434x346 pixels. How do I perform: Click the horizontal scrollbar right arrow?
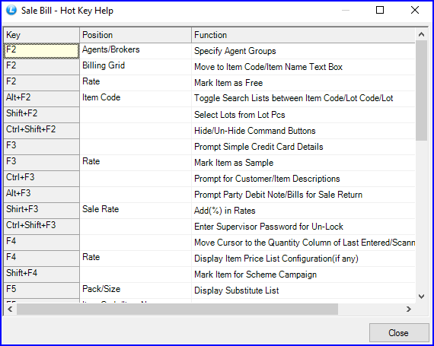pyautogui.click(x=409, y=309)
